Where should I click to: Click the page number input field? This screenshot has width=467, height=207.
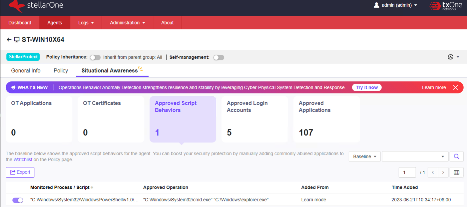pos(407,172)
